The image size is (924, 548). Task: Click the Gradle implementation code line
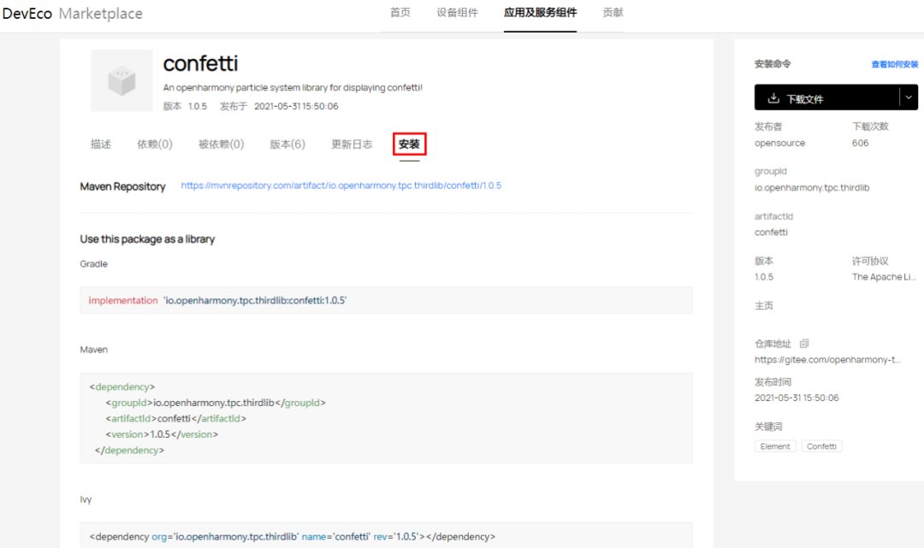pos(386,300)
